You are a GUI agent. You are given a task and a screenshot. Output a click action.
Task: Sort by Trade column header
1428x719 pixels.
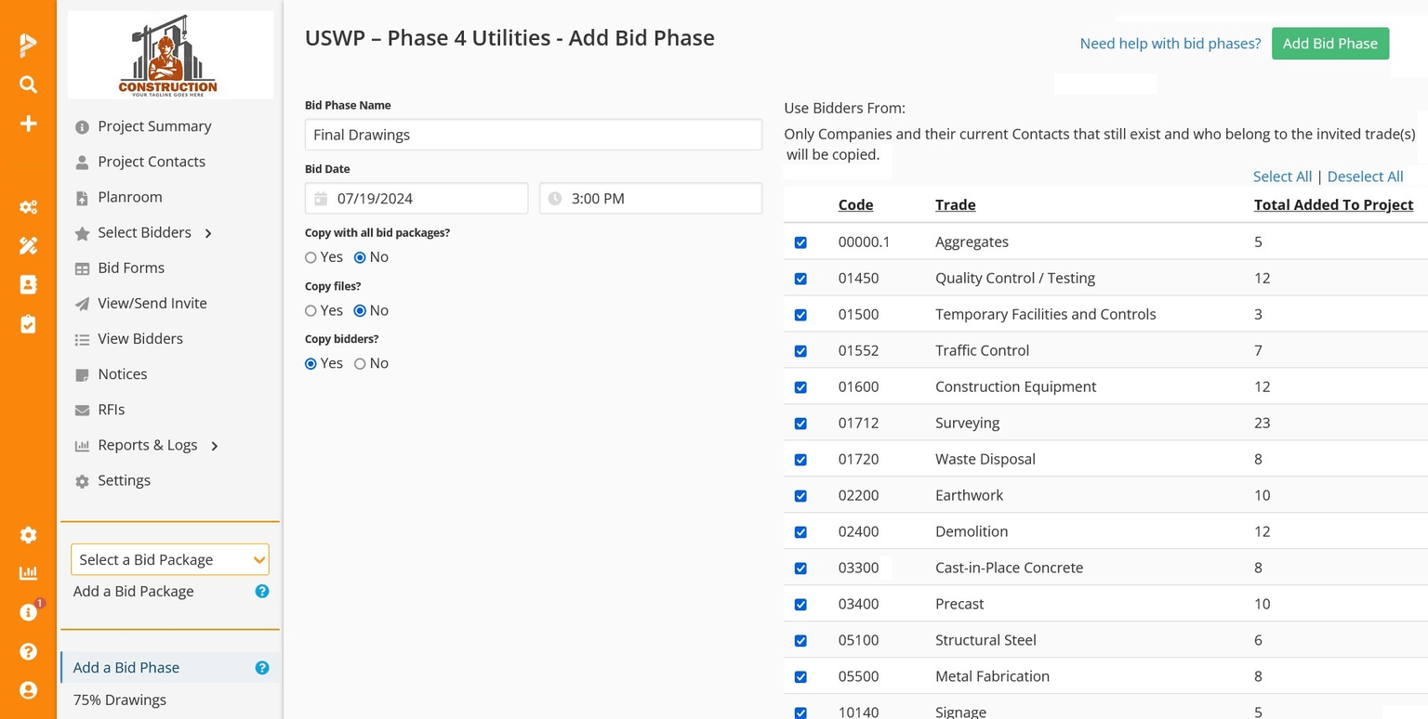(x=955, y=204)
